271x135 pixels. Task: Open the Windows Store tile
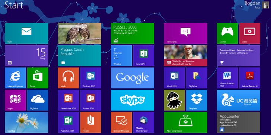coord(38,78)
